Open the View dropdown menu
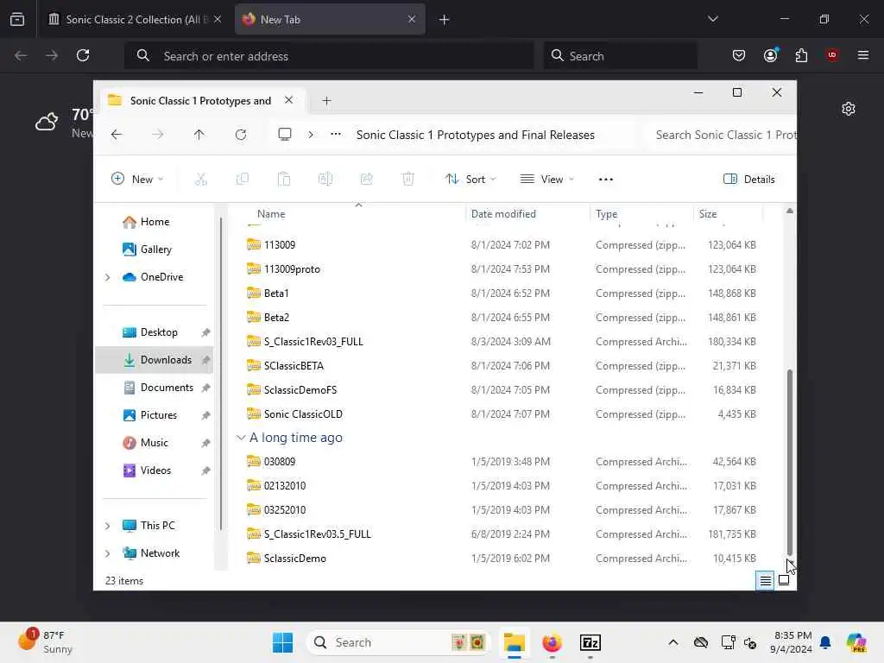This screenshot has width=884, height=663. (546, 180)
